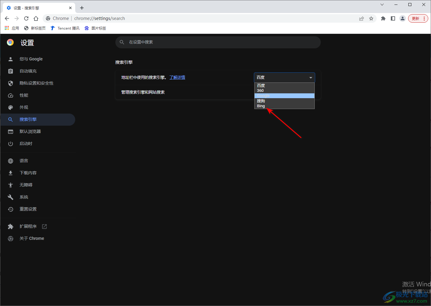Choose Google from the dropdown list
This screenshot has height=306, width=431.
point(285,96)
